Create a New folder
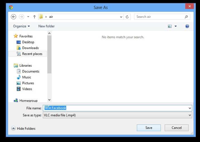The width and height of the screenshot is (200, 142). pyautogui.click(x=46, y=26)
